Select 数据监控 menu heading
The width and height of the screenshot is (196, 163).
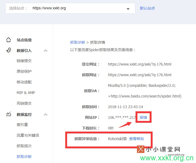pos(24,115)
